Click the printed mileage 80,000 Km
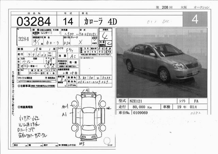The width and height of the screenshot is (218, 154). coord(142,107)
